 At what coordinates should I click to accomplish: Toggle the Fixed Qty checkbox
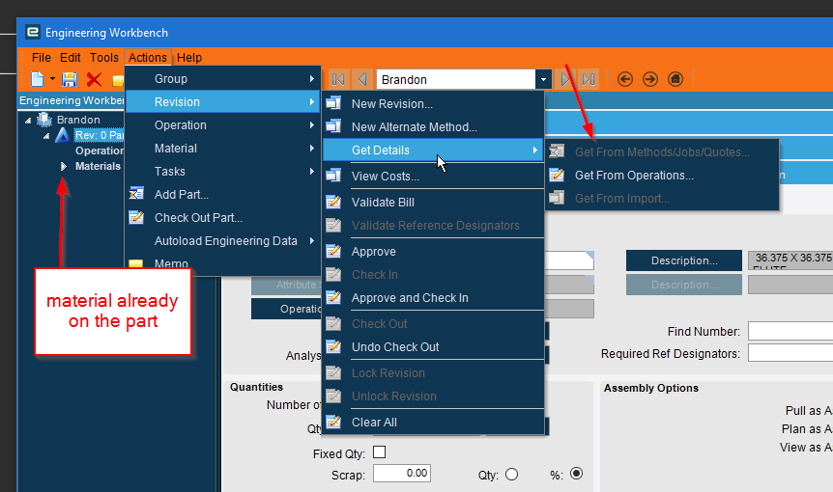coord(380,452)
